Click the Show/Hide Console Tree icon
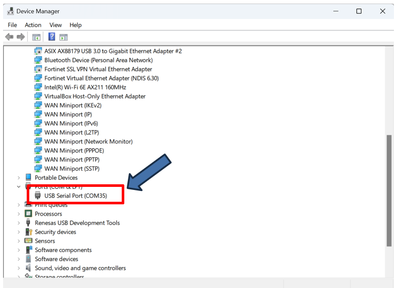 (36, 37)
